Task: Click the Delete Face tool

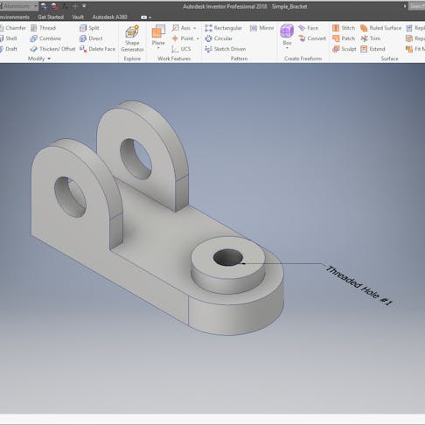Action: [98, 49]
